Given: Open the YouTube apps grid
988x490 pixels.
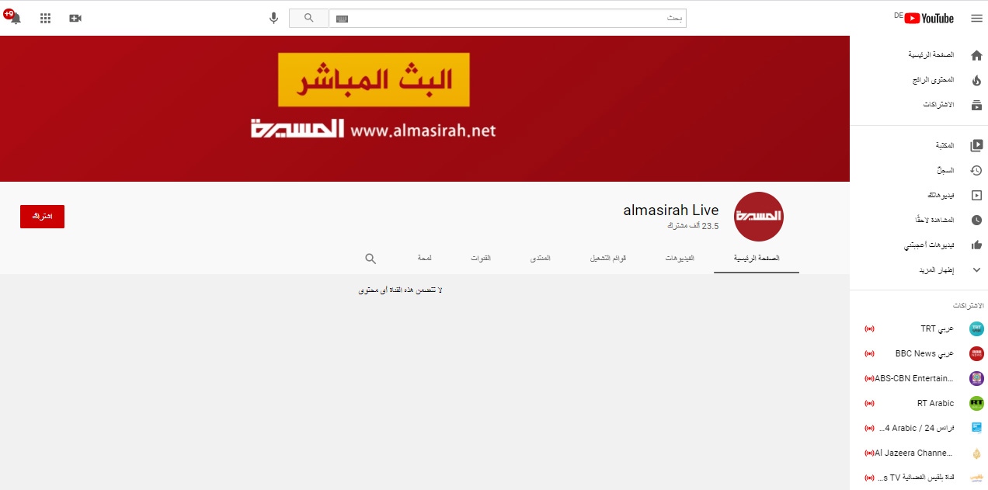Looking at the screenshot, I should click(x=45, y=18).
